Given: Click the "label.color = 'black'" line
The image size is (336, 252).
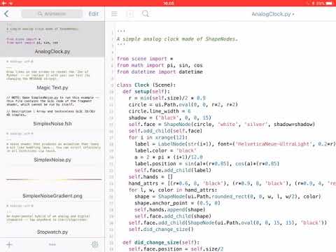Looking at the screenshot, I should (x=166, y=150).
